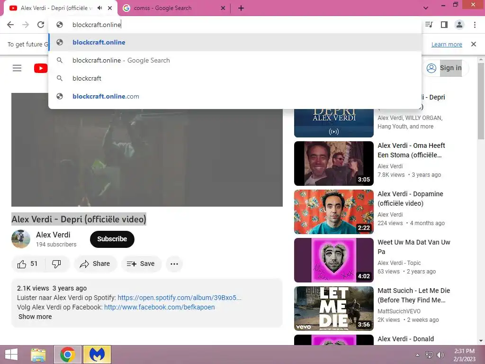Screen dimensions: 485x364
Task: Expand description with Show more
Action: point(35,317)
